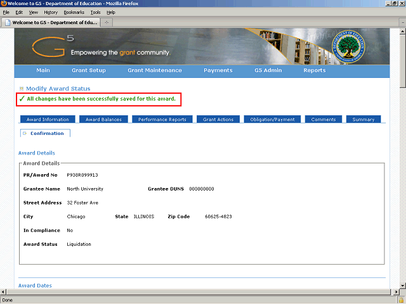Open the View menu
The image size is (406, 304).
[34, 13]
